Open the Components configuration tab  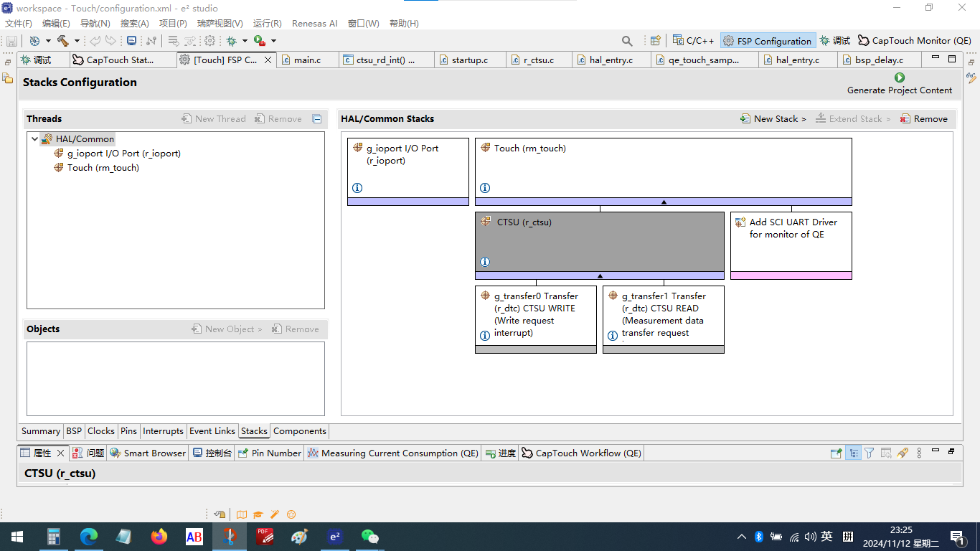pyautogui.click(x=300, y=431)
